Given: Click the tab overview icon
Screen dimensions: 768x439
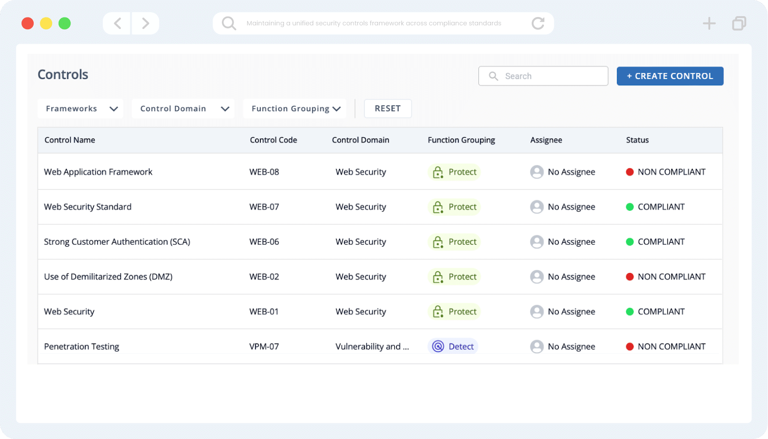Looking at the screenshot, I should pos(739,23).
